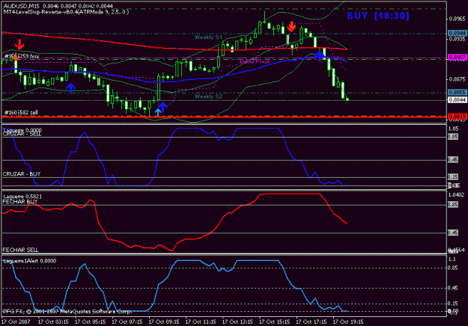Image resolution: width=468 pixels, height=326 pixels.
Task: Click the red 0.8819 price tag
Action: (457, 116)
